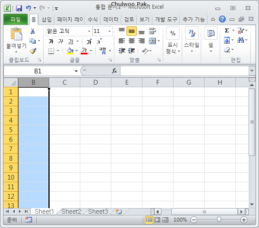The height and width of the screenshot is (228, 259).
Task: Open font color palette dropdown
Action: pos(91,51)
